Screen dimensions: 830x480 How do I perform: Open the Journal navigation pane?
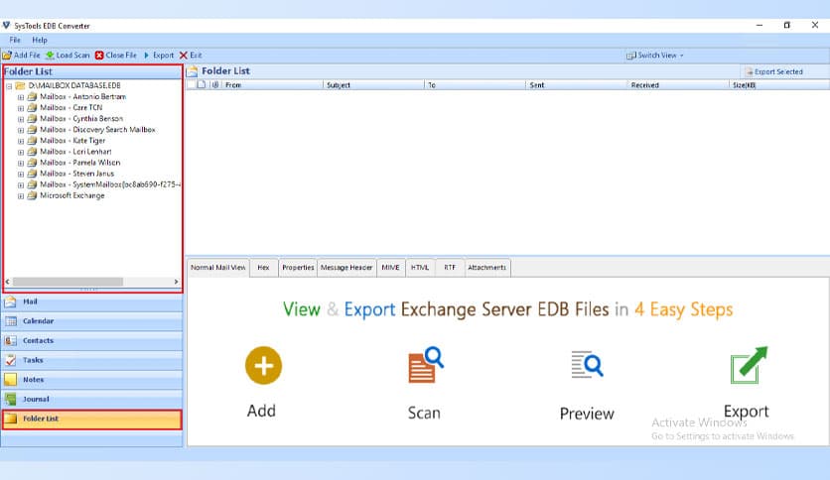[x=92, y=400]
